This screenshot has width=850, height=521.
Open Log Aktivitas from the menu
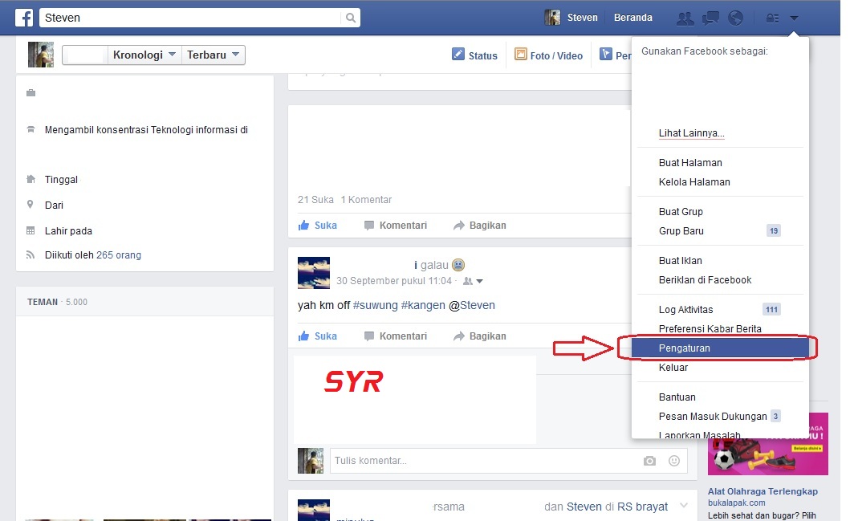click(x=685, y=310)
